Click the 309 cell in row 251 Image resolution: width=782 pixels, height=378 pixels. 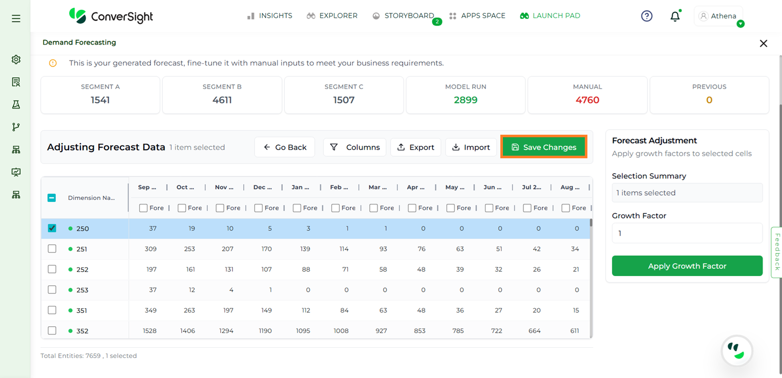(x=151, y=249)
